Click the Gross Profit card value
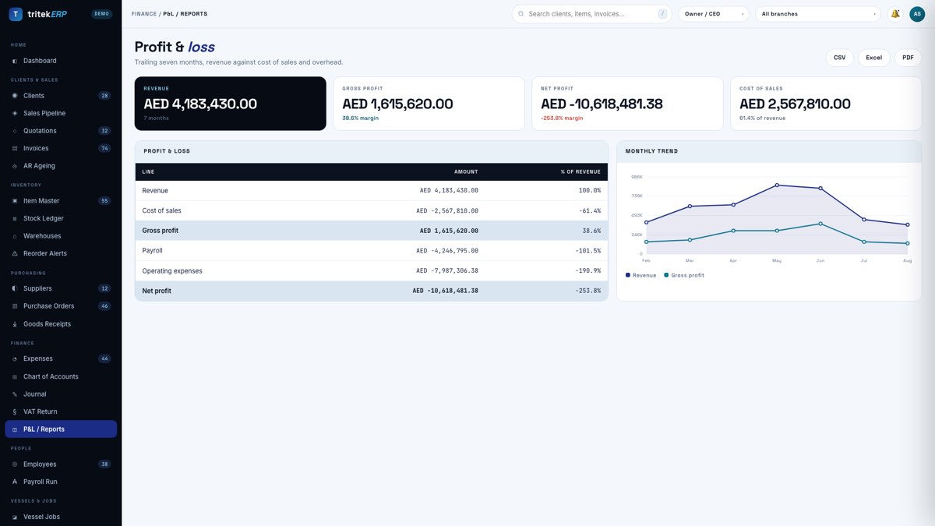This screenshot has width=935, height=526. 397,104
